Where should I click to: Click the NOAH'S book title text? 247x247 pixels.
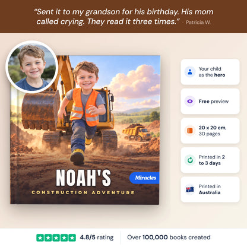(83, 178)
